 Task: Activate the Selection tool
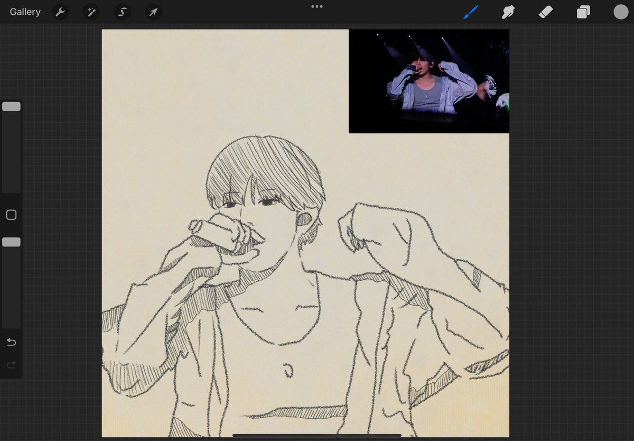[x=123, y=12]
